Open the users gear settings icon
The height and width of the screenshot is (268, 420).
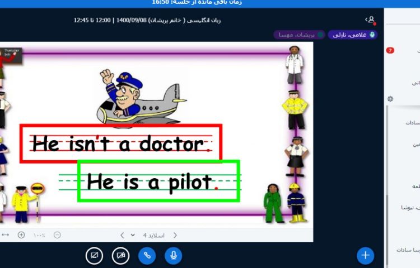(x=390, y=99)
